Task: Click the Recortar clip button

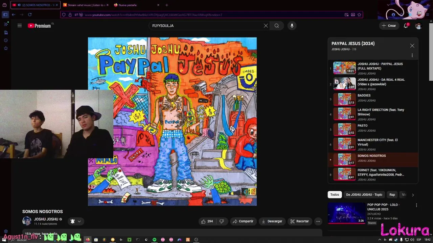Action: click(x=300, y=221)
